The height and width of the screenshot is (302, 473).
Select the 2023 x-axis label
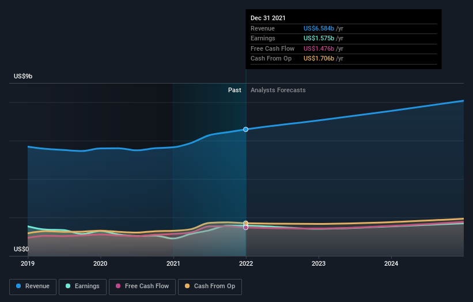pos(319,264)
